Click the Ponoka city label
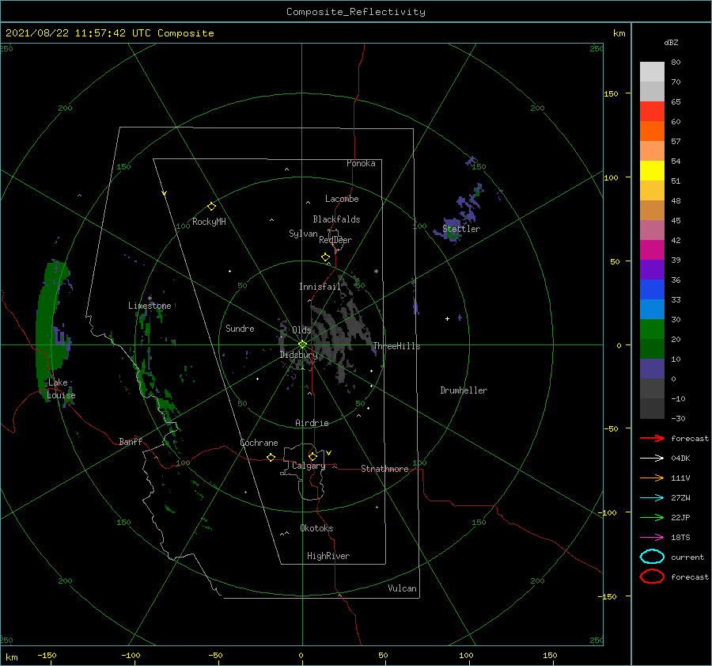The width and height of the screenshot is (712, 666). [361, 163]
